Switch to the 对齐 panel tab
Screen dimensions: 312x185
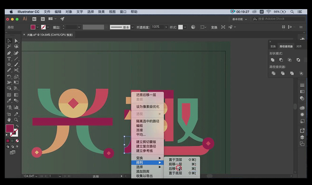pyautogui.click(x=299, y=46)
